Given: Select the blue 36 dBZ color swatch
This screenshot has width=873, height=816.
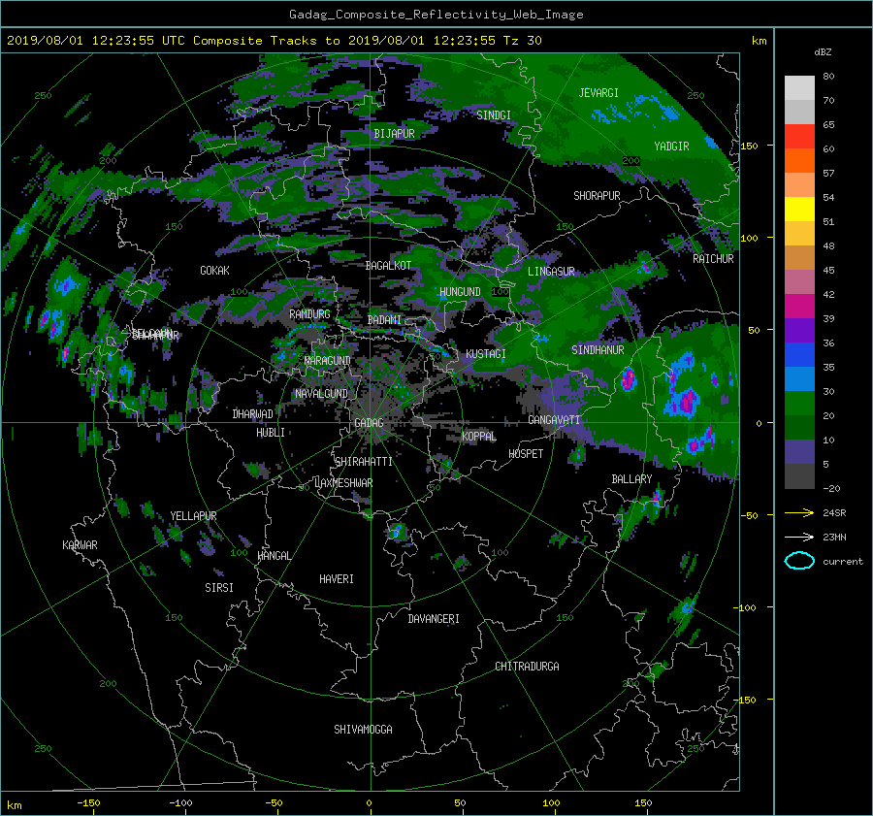Looking at the screenshot, I should [x=799, y=355].
